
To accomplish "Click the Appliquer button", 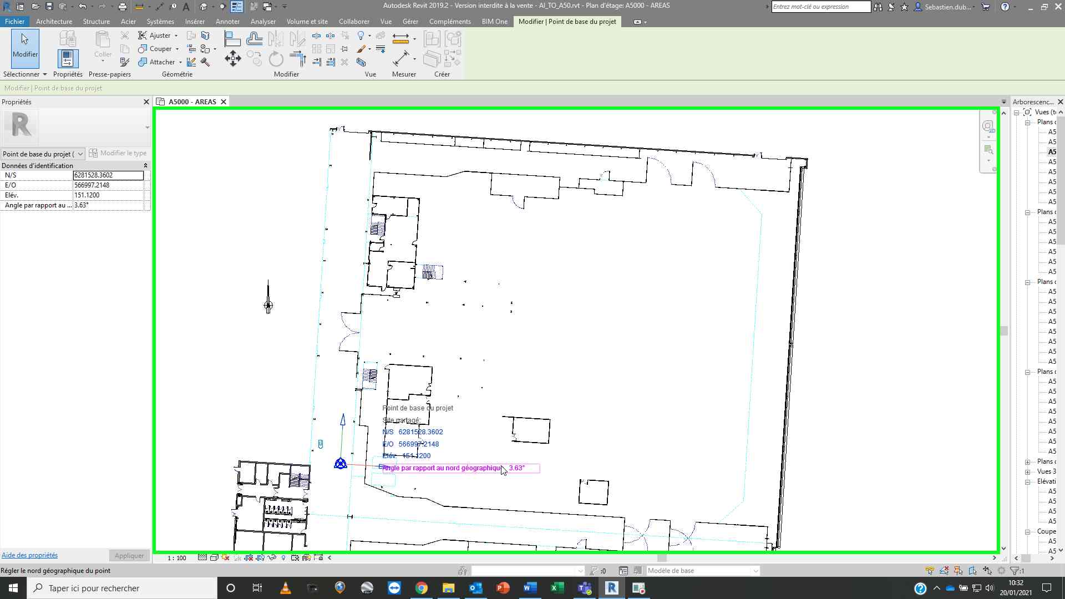I will (129, 556).
